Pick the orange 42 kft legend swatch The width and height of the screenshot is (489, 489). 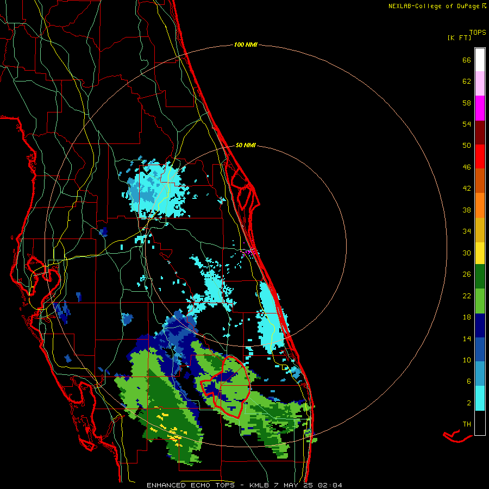click(x=480, y=205)
